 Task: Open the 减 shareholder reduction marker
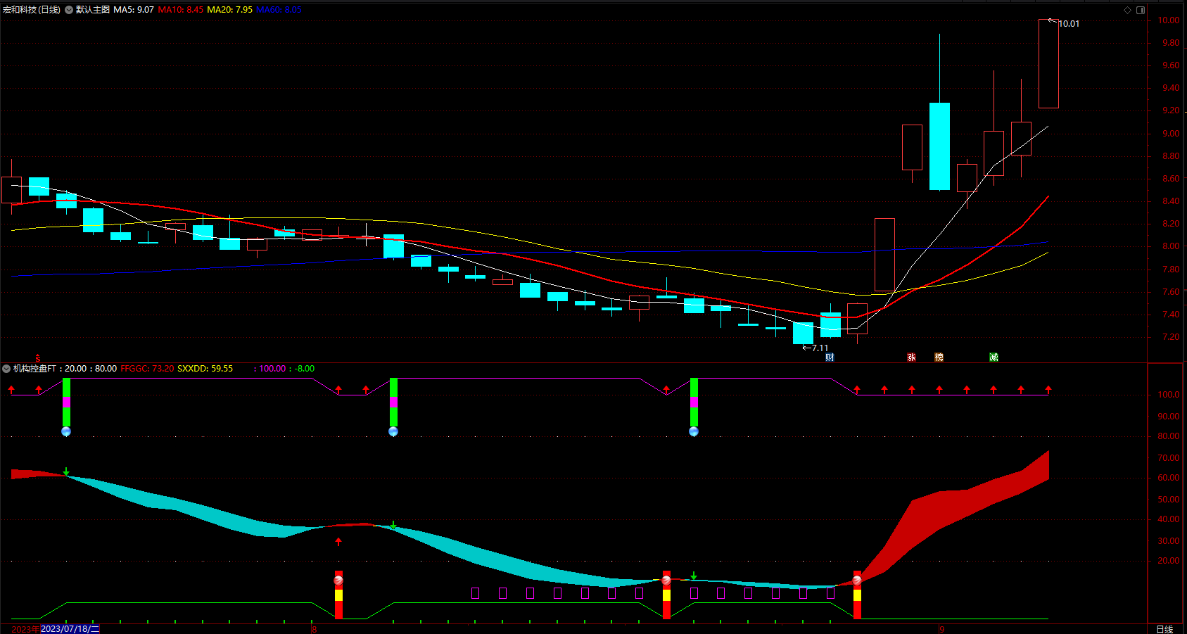(994, 357)
